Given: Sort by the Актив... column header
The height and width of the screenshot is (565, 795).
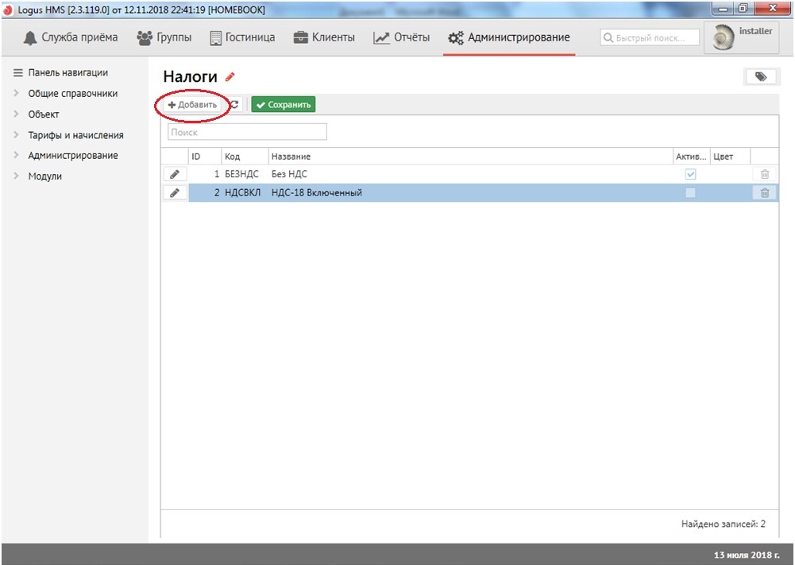Looking at the screenshot, I should tap(690, 157).
